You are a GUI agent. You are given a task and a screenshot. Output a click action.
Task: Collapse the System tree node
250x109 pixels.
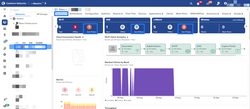coord(11,19)
